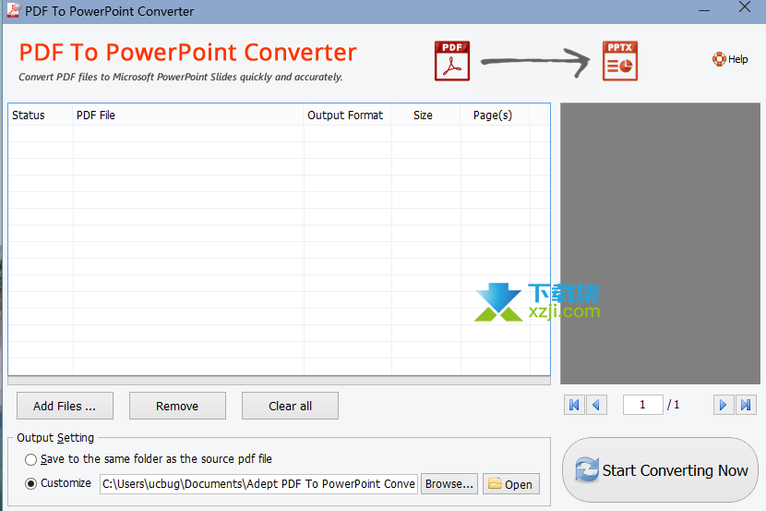The height and width of the screenshot is (511, 766).
Task: Click the horizontal scrollbar under file list
Action: pyautogui.click(x=279, y=381)
